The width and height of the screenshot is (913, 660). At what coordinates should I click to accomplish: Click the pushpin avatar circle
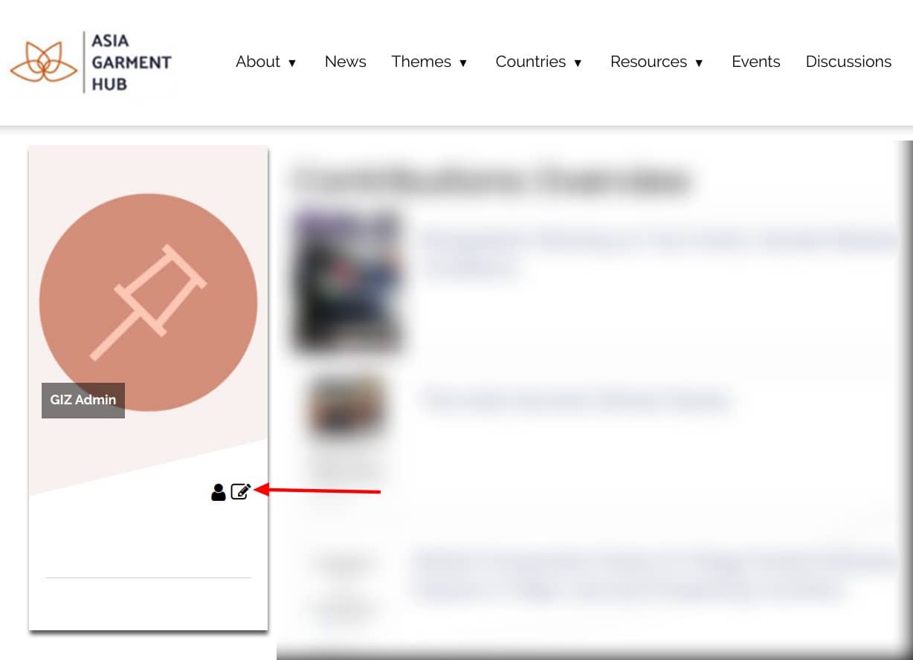point(148,302)
